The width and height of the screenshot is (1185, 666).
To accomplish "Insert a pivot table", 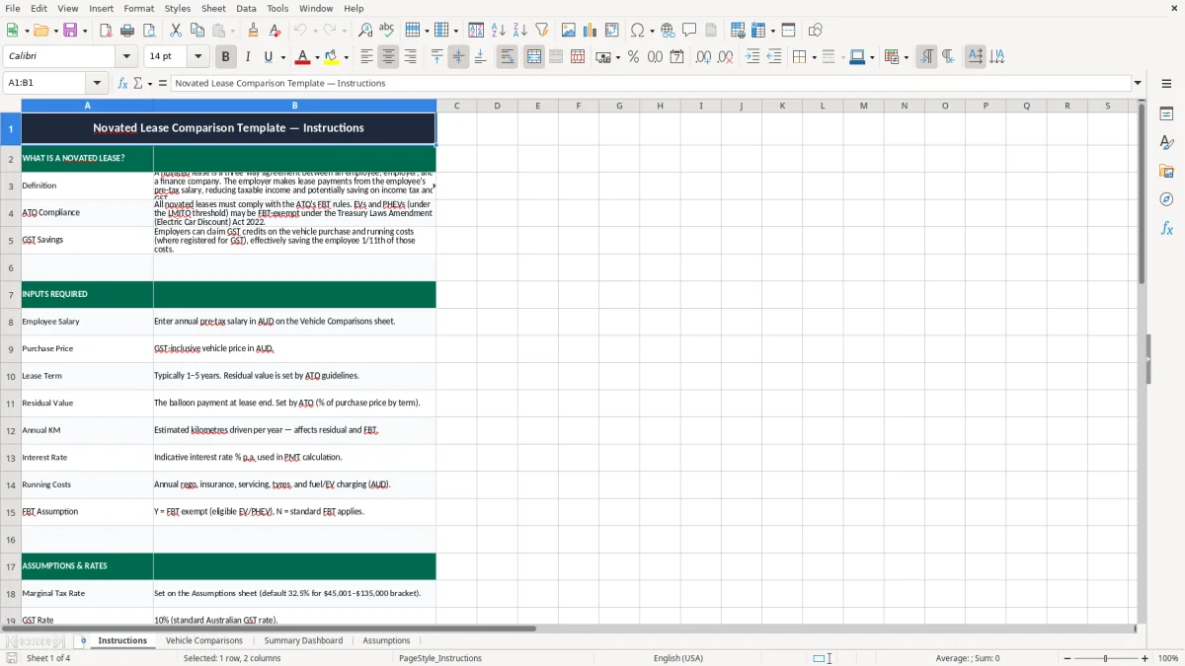I will (611, 31).
